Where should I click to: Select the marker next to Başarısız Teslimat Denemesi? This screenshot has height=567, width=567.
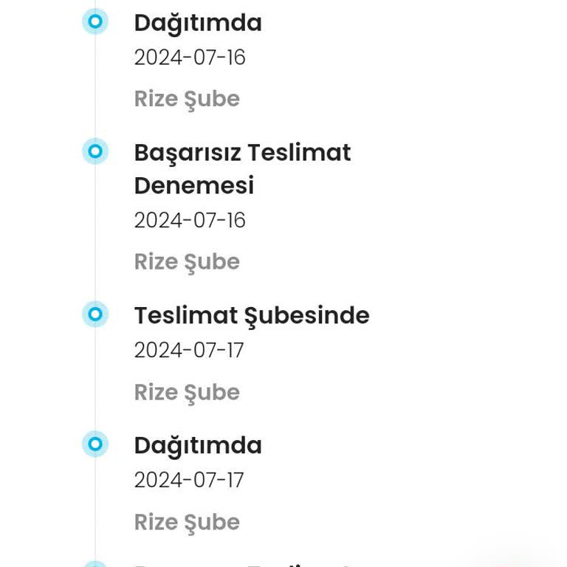[x=95, y=151]
